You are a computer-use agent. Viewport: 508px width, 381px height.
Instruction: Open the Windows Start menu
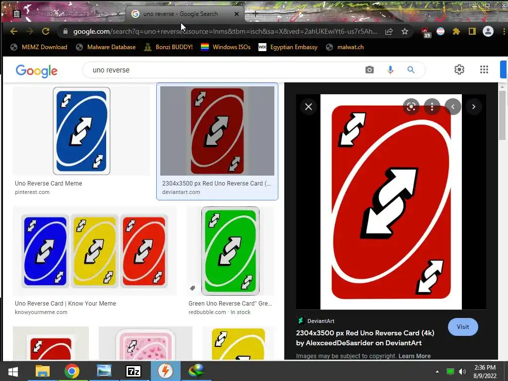(x=13, y=371)
